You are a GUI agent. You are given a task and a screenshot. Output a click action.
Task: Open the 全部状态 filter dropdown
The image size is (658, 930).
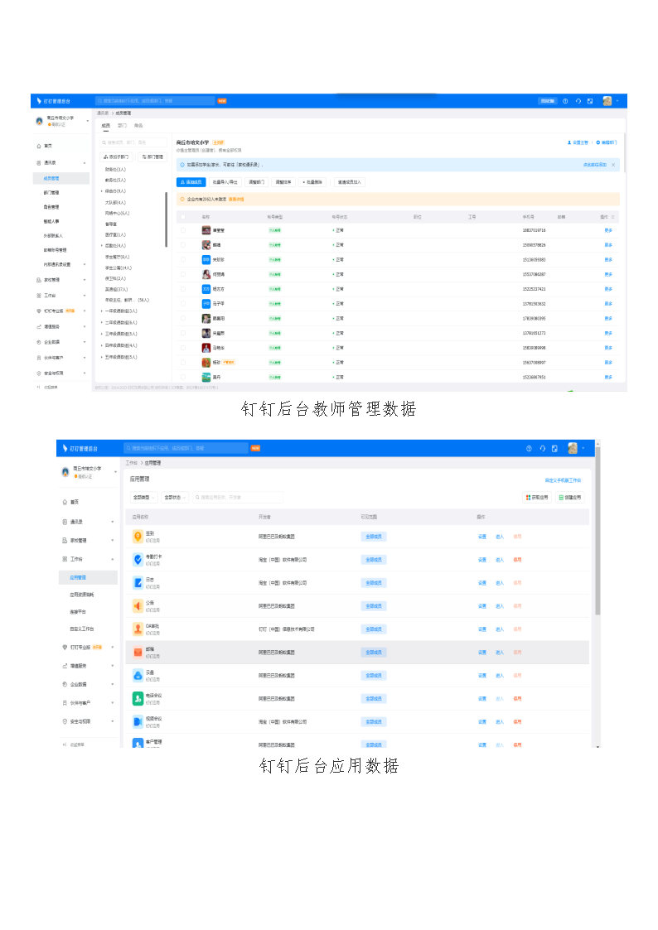pos(174,498)
